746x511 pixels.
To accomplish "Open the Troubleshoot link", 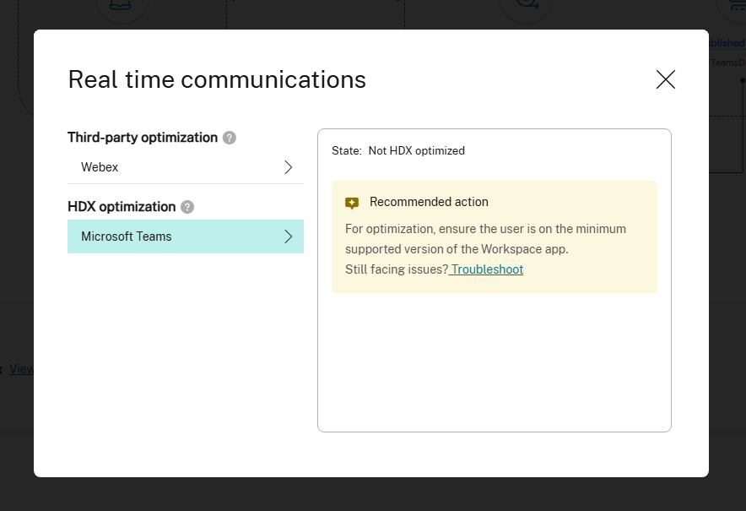I will pos(486,269).
